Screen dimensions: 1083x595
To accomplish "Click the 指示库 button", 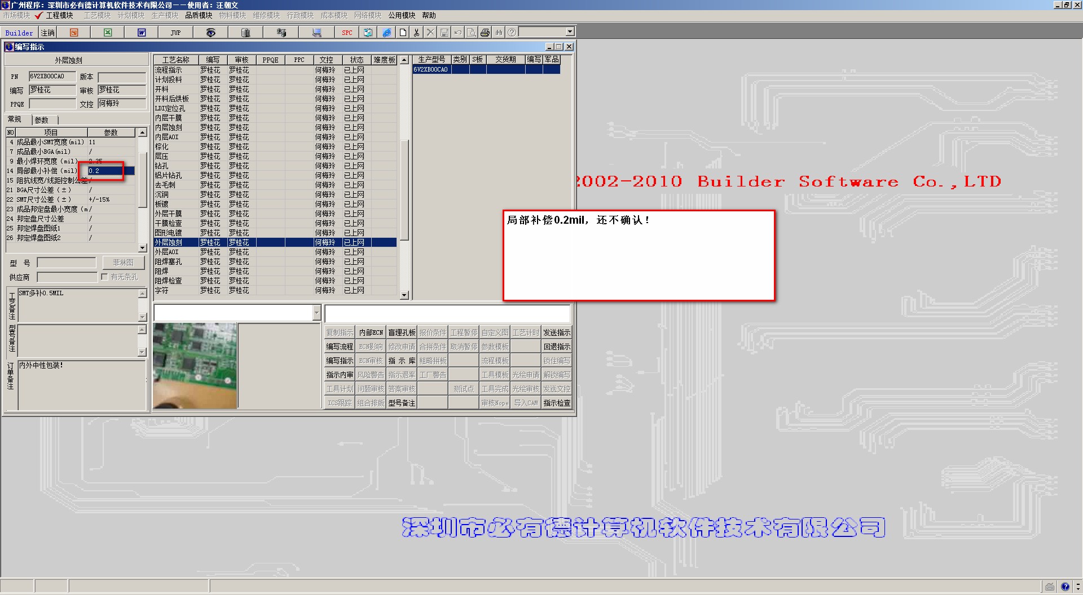I will click(x=402, y=361).
